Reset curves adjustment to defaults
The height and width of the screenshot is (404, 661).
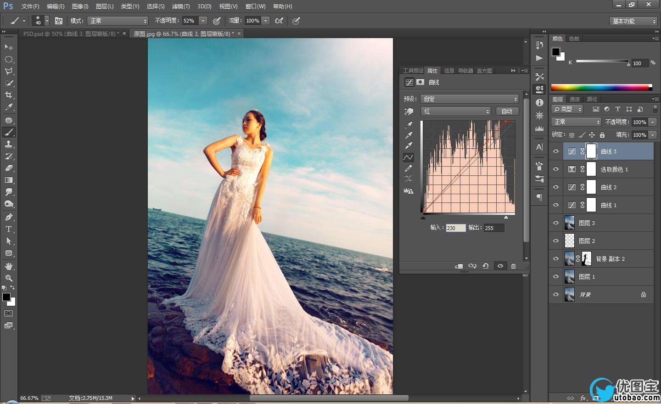coord(486,266)
